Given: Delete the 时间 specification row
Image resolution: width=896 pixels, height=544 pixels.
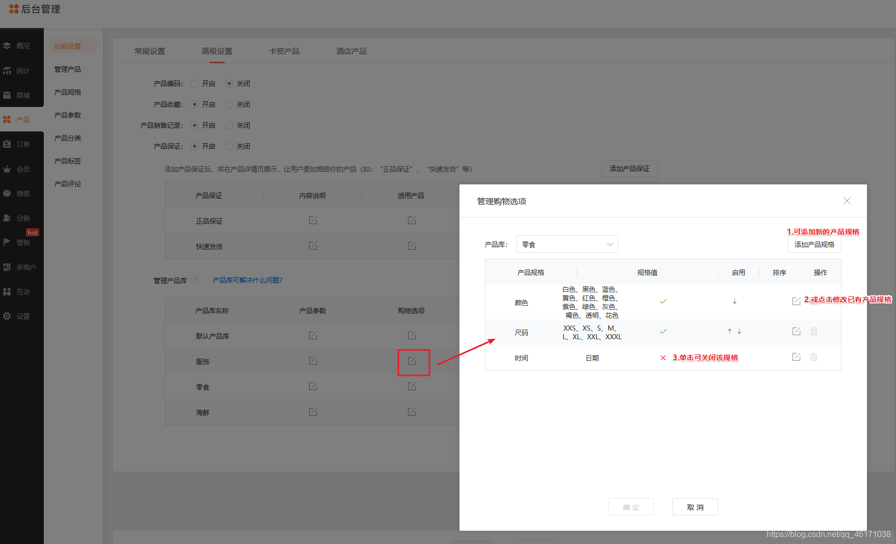Looking at the screenshot, I should 813,357.
